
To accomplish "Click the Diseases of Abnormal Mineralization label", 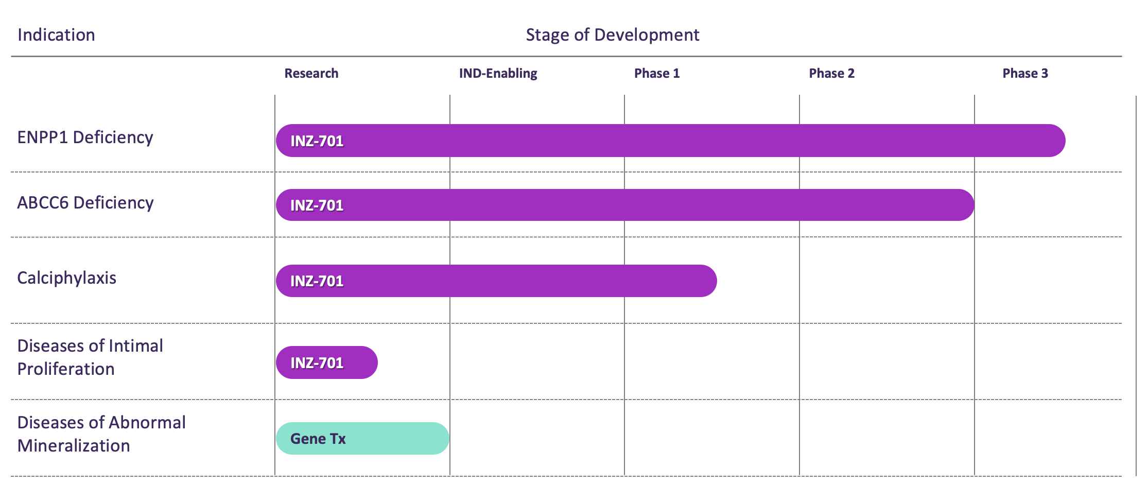I will 101,434.
